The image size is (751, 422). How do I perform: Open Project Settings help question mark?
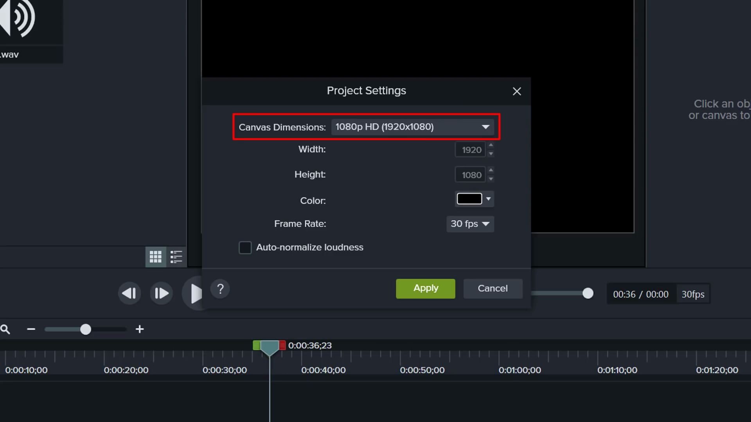tap(220, 289)
